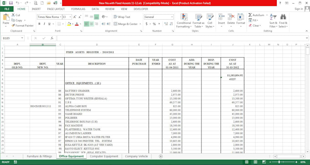Open the Name Box dropdown arrow

point(22,38)
